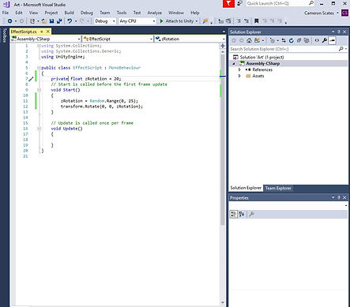Collapse the Assembly-CSharp project node

[x=234, y=64]
